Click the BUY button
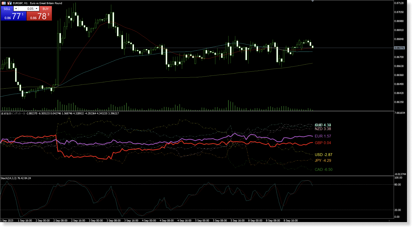This screenshot has height=228, width=414. (x=46, y=9)
